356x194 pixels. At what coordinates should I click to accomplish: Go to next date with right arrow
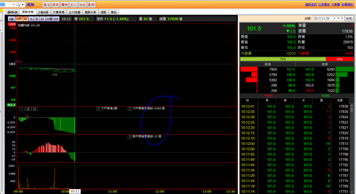[x=342, y=18]
